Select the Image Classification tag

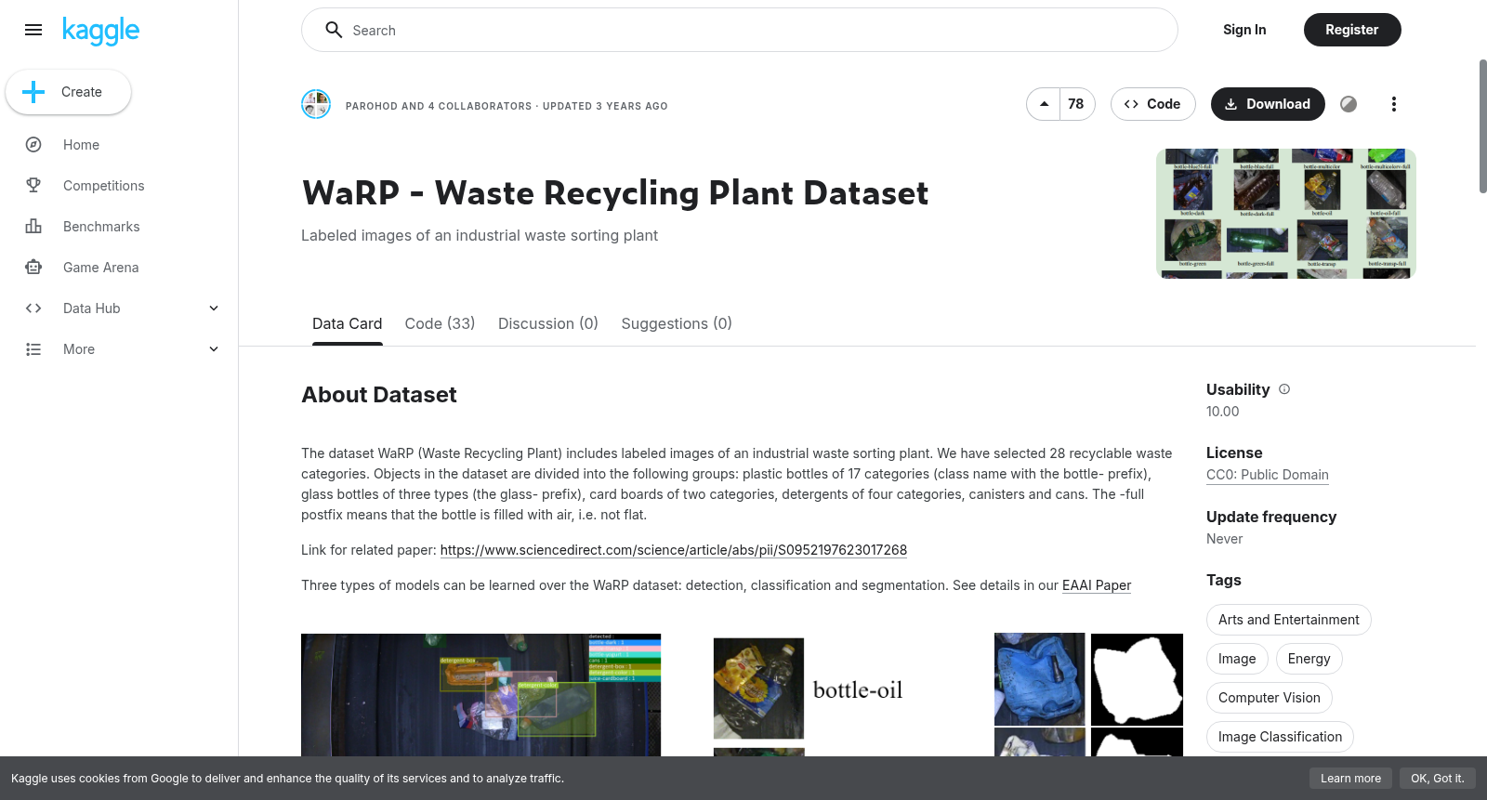click(1281, 737)
